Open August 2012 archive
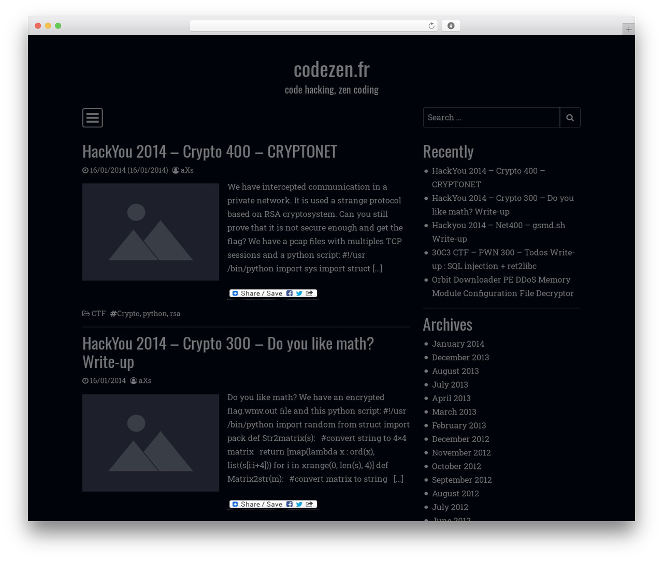This screenshot has width=663, height=561. pos(455,494)
